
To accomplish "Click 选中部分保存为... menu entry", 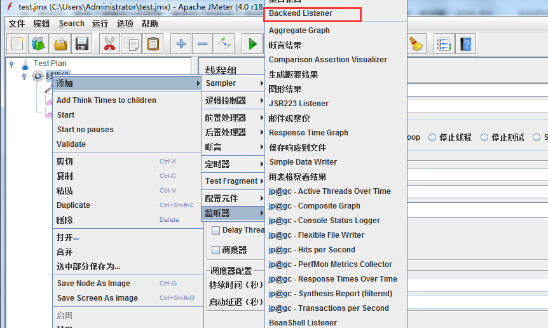I will 128,266.
